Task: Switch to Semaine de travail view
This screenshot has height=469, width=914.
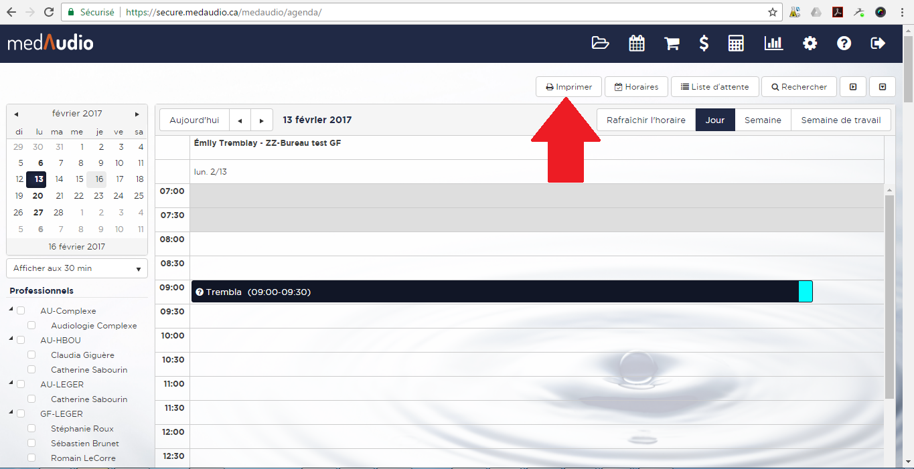Action: tap(841, 120)
